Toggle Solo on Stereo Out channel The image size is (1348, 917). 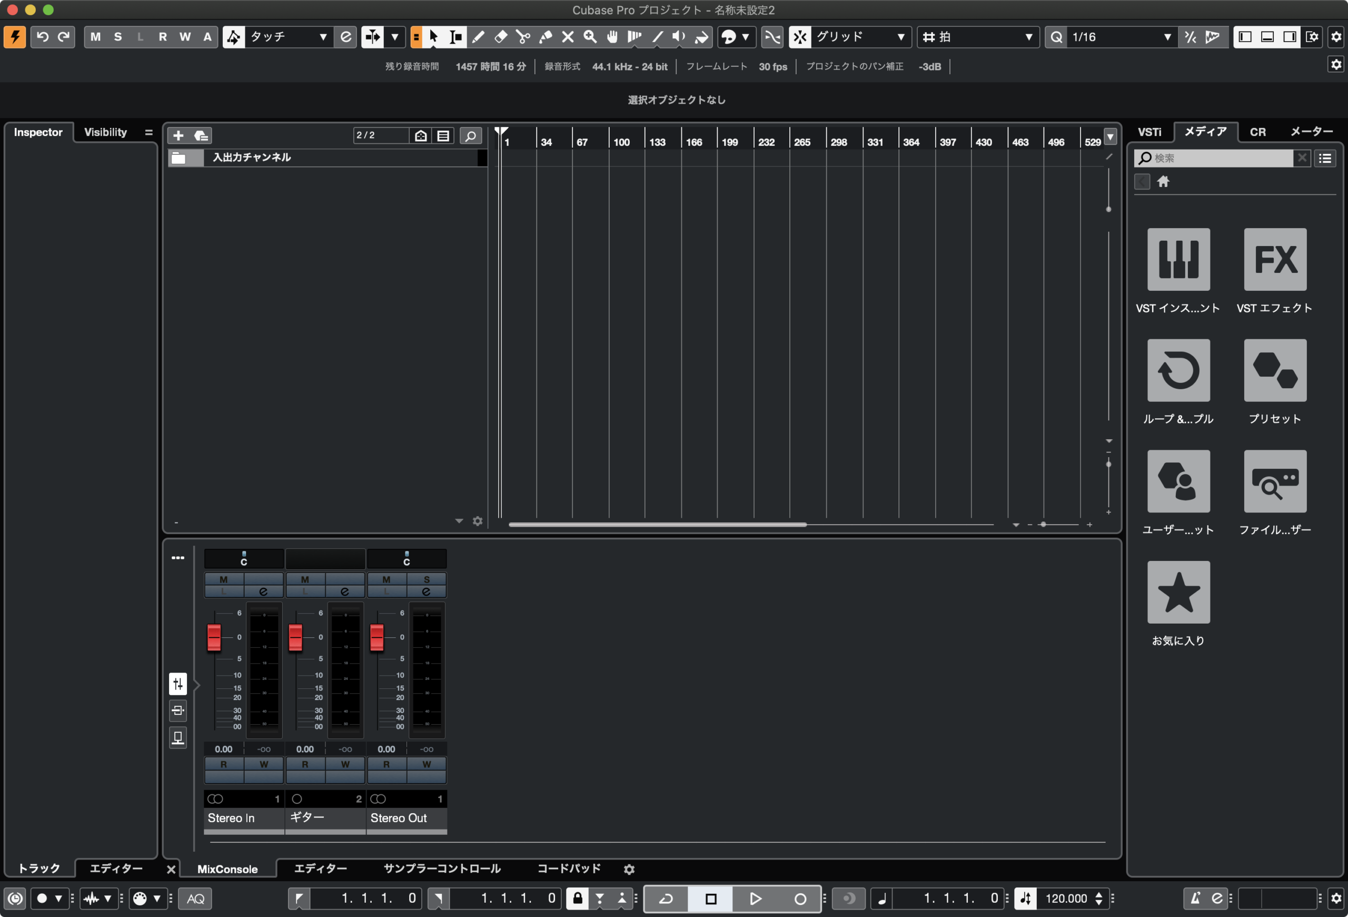click(x=427, y=579)
